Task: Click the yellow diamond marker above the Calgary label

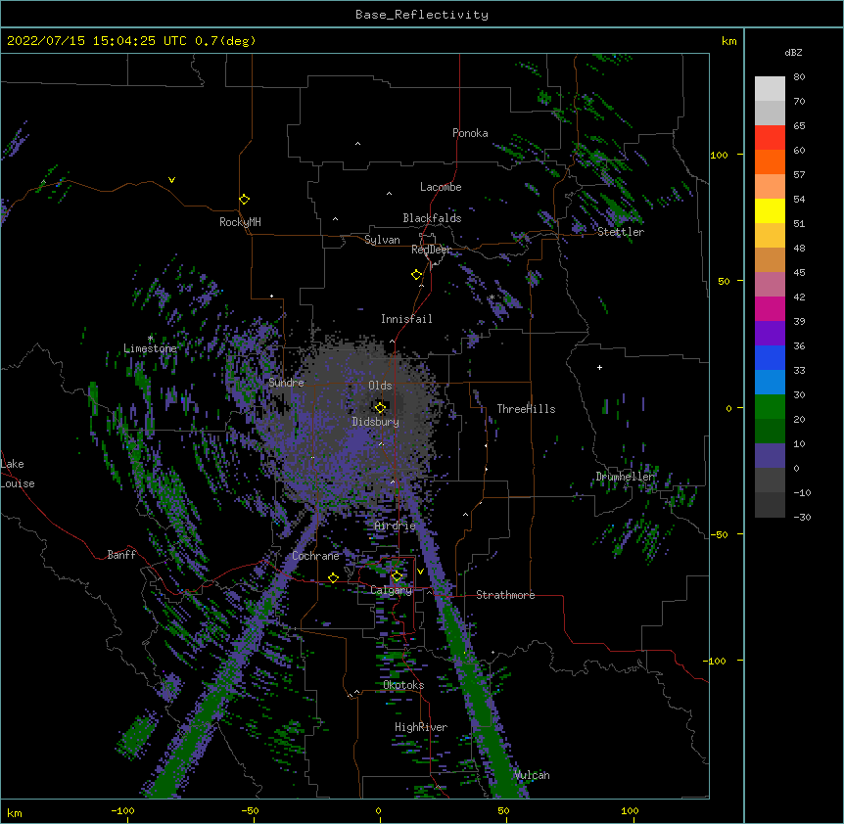Action: click(397, 576)
